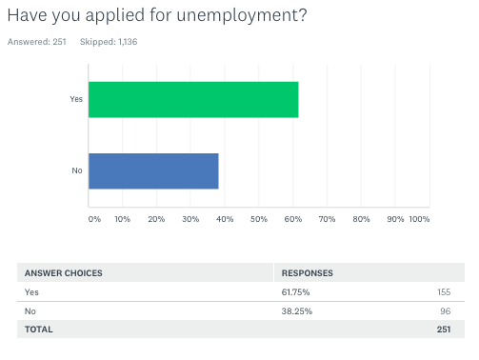The height and width of the screenshot is (360, 479).
Task: Click the 38.25% response value
Action: [297, 311]
